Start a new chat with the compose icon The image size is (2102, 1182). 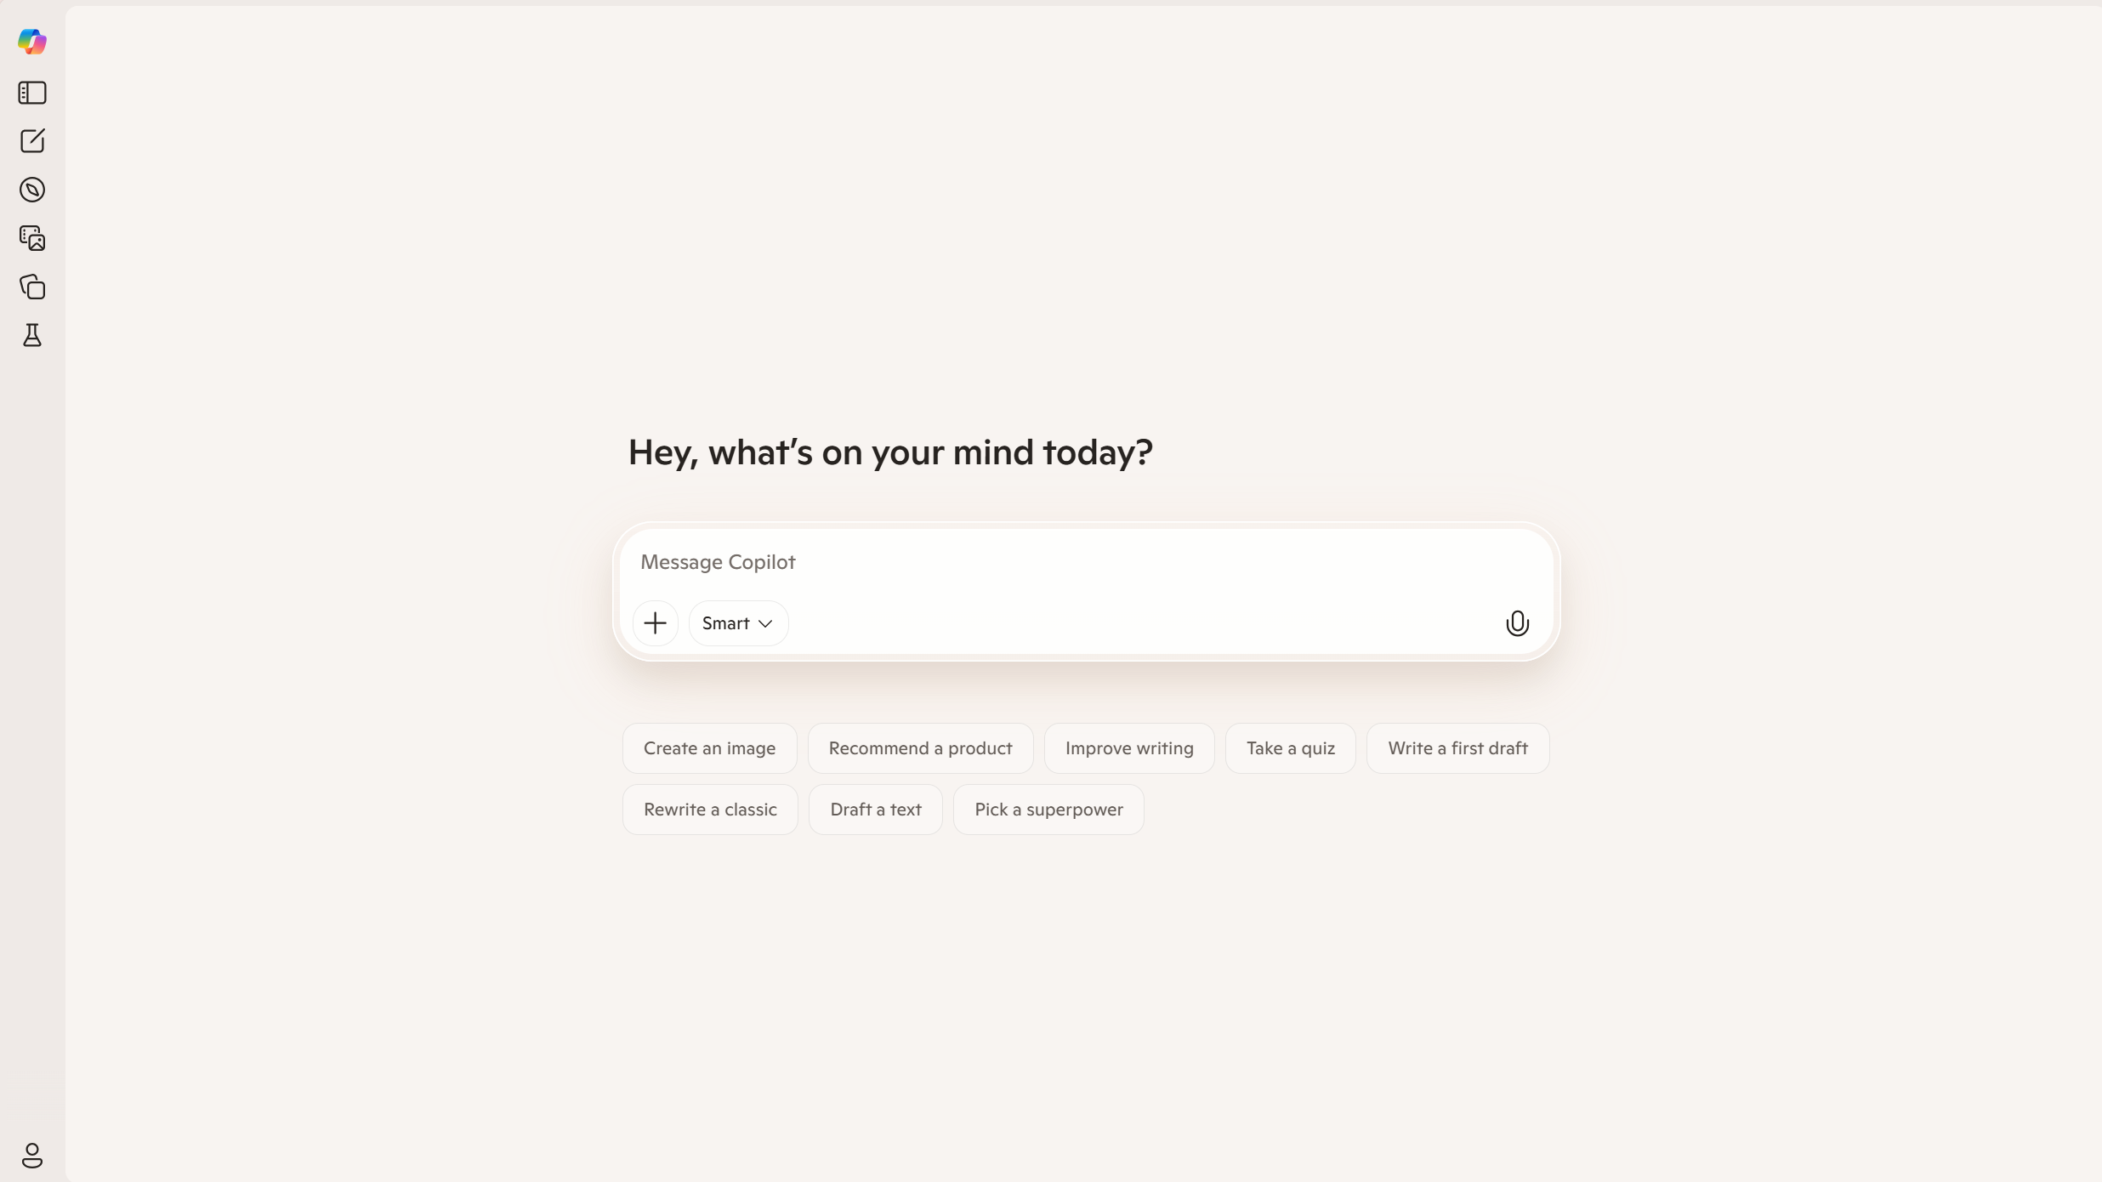pyautogui.click(x=31, y=141)
